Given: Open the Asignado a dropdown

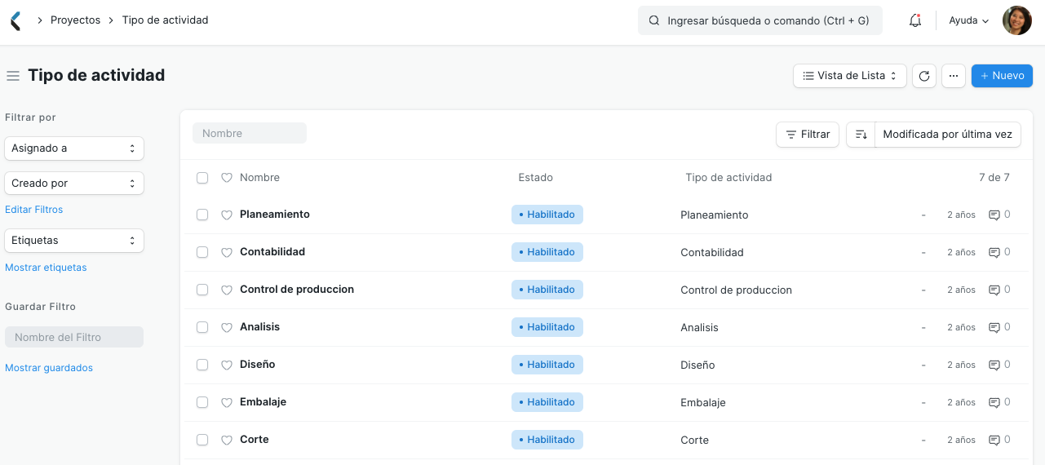Looking at the screenshot, I should coord(74,148).
